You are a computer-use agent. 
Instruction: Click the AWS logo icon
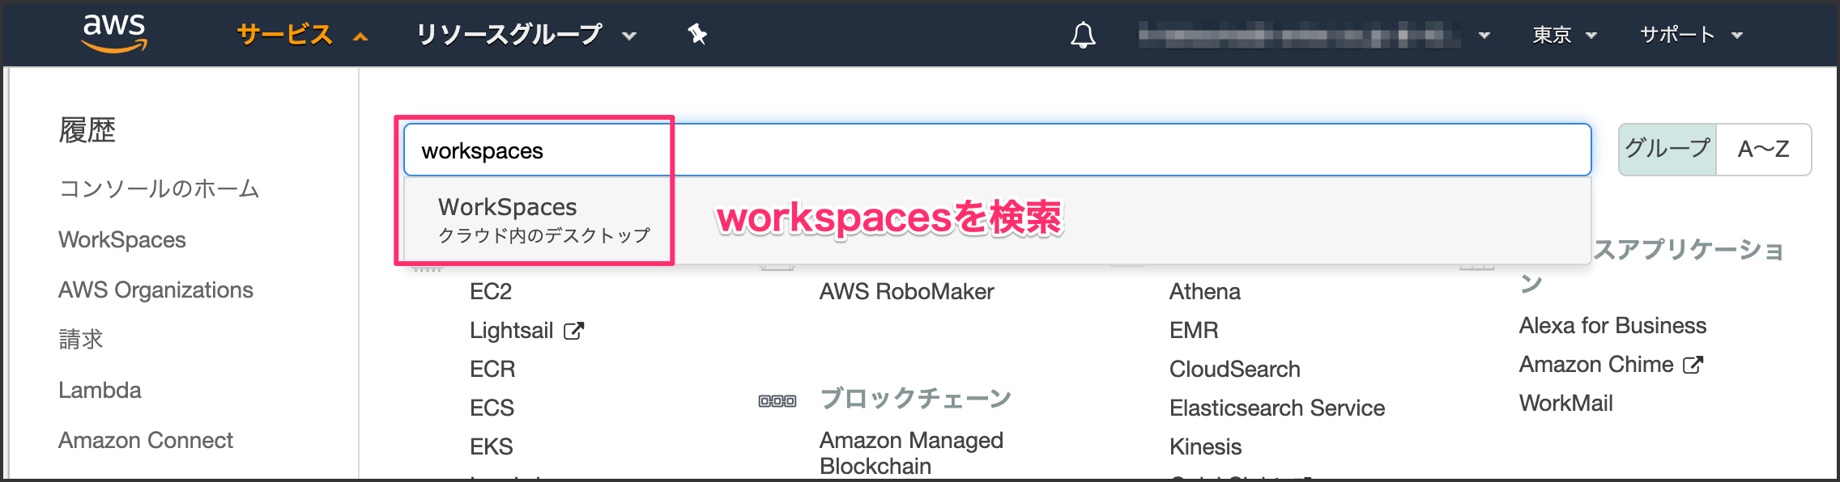[114, 33]
